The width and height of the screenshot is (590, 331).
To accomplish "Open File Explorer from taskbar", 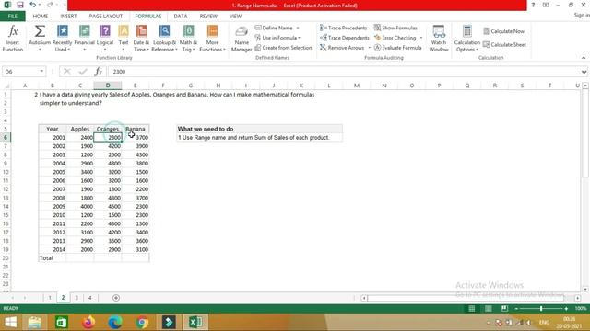I will pos(35,323).
